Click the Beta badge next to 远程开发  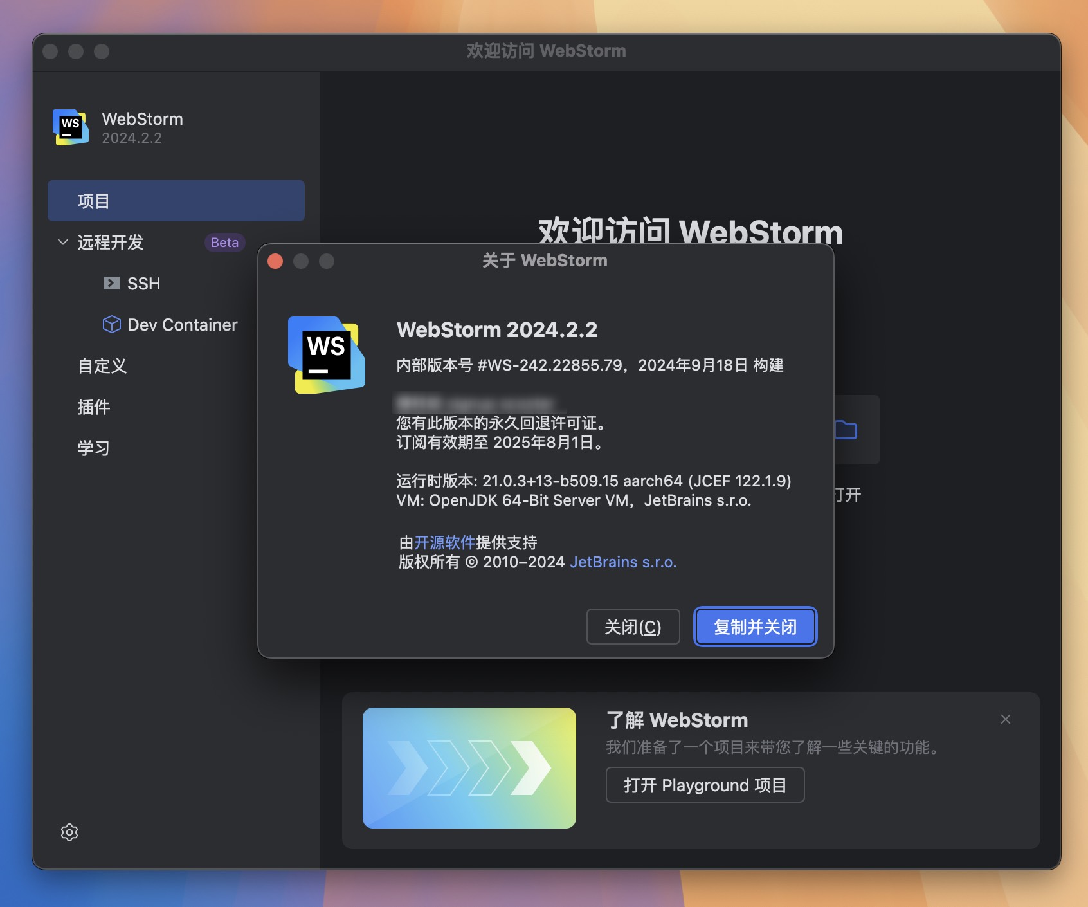(224, 243)
